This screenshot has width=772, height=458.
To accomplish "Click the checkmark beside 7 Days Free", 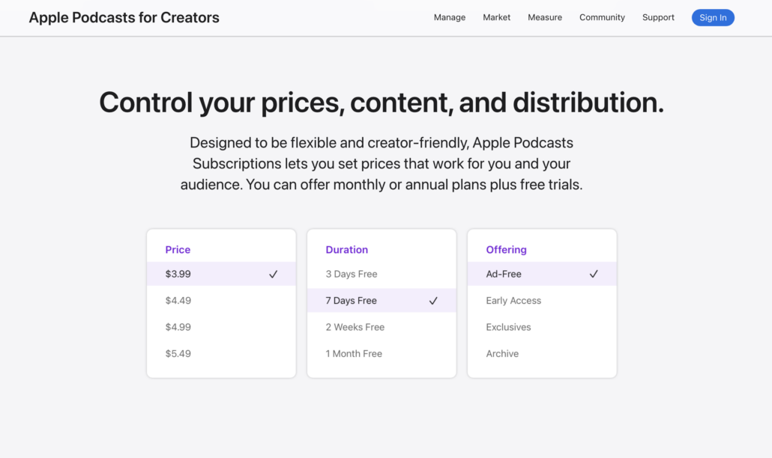I will click(x=433, y=301).
